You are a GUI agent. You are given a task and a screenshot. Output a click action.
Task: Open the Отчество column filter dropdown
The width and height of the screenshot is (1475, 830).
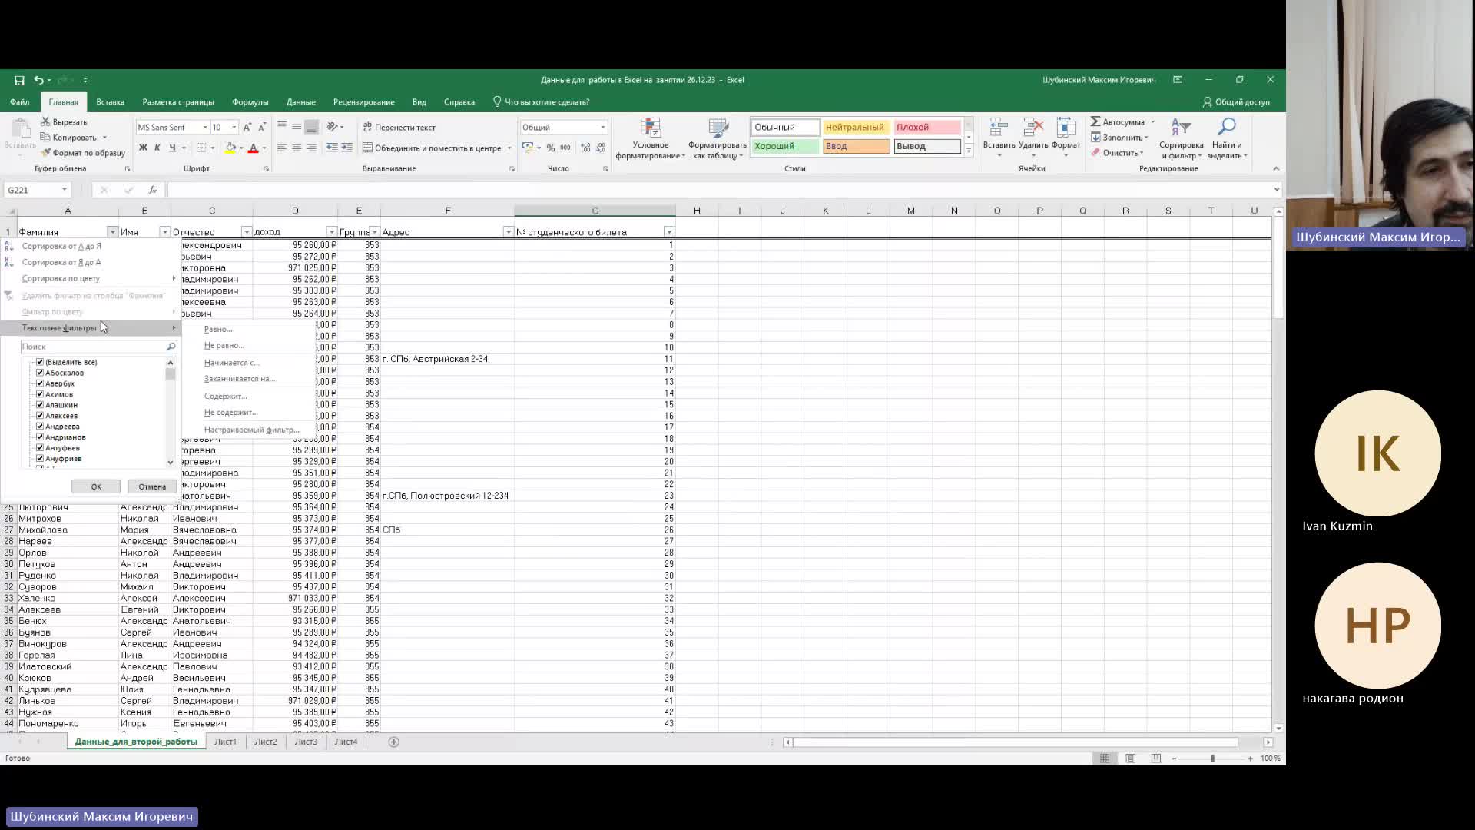tap(247, 232)
